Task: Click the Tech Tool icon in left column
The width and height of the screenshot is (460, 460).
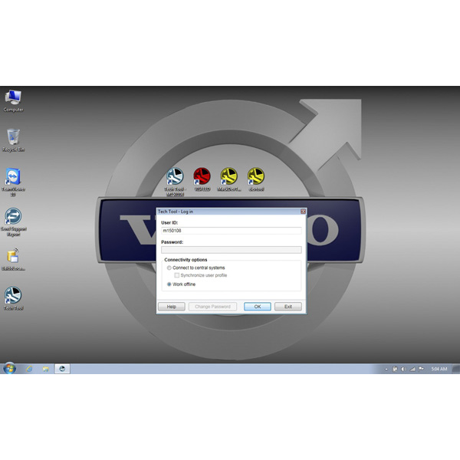Action: 13,296
